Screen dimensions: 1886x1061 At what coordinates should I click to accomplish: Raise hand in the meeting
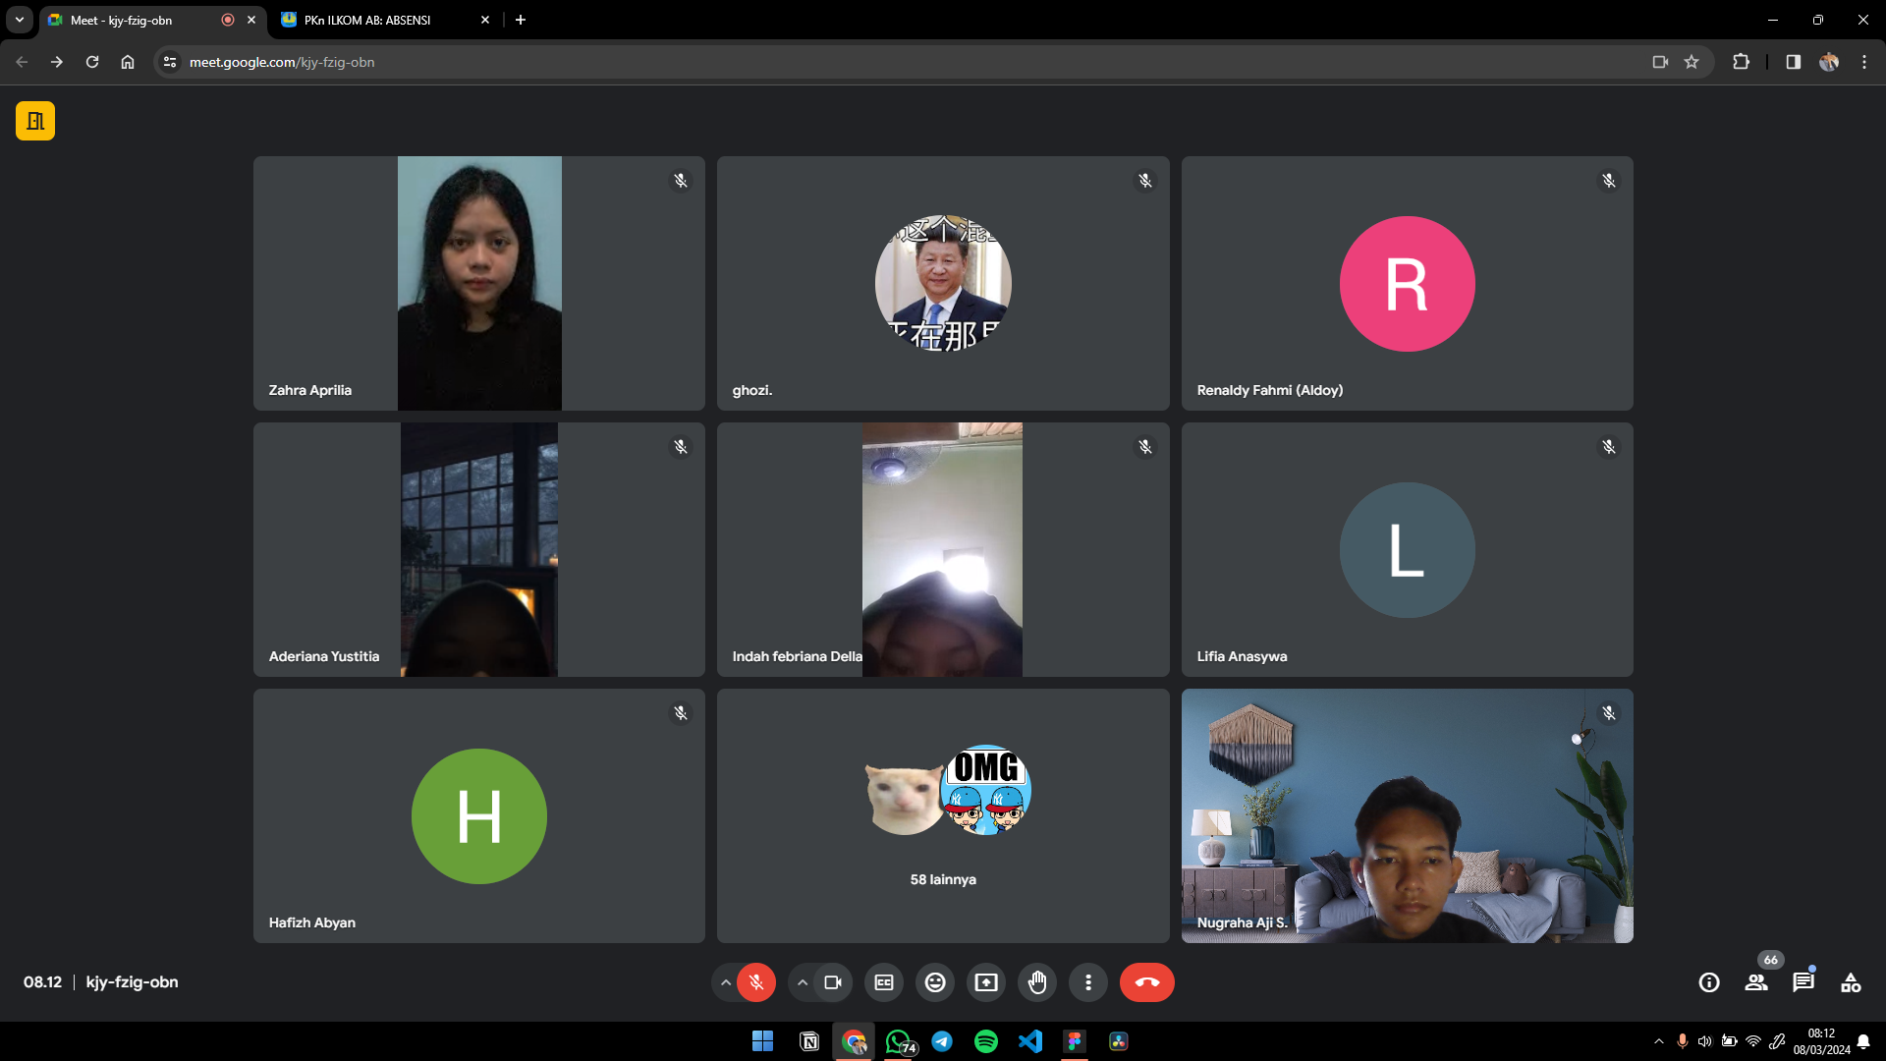(x=1037, y=982)
